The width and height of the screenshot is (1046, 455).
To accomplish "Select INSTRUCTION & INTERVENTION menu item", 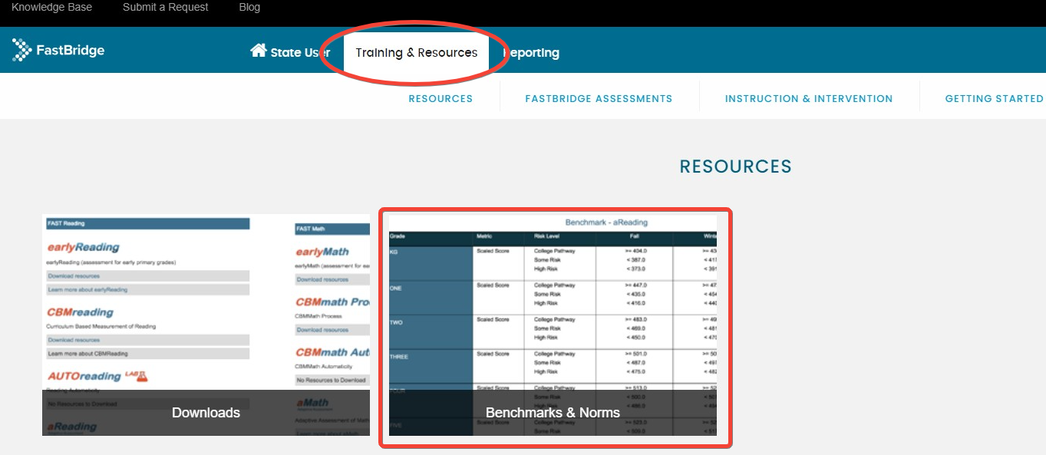I will click(x=809, y=98).
